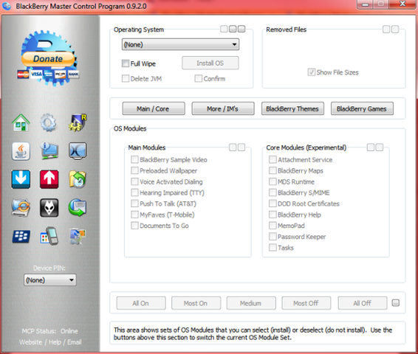This screenshot has width=418, height=354.
Task: Click the All Off preset button
Action: (363, 303)
